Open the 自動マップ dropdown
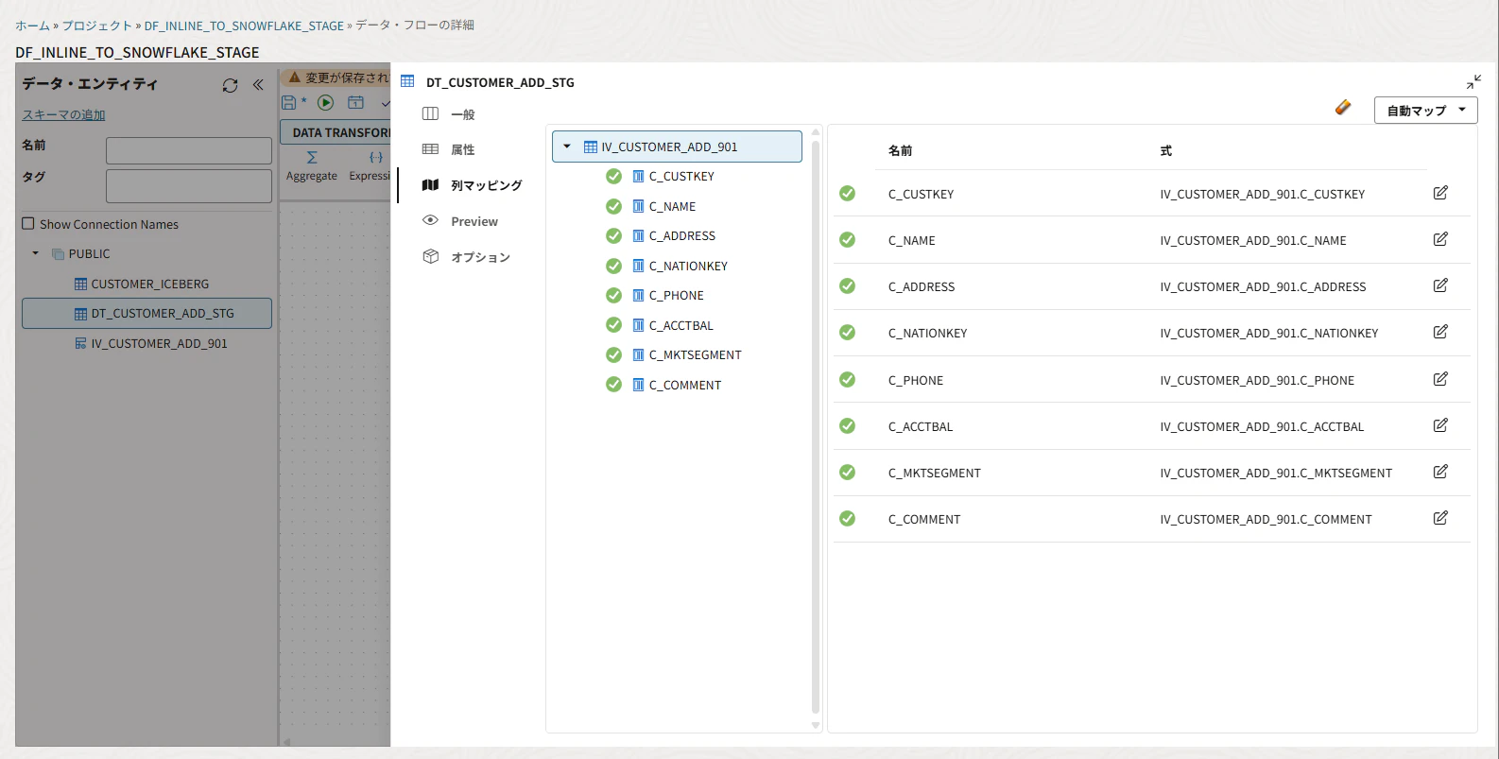Image resolution: width=1499 pixels, height=759 pixels. coord(1425,111)
